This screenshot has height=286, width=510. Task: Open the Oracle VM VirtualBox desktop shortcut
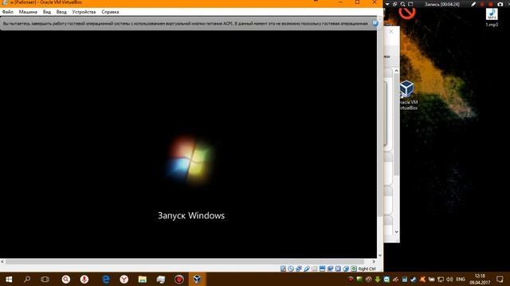tap(407, 95)
